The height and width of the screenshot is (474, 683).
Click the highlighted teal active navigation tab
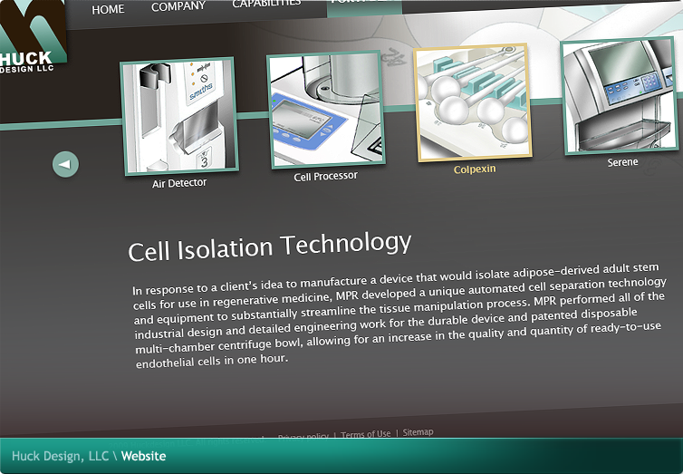[x=364, y=4]
